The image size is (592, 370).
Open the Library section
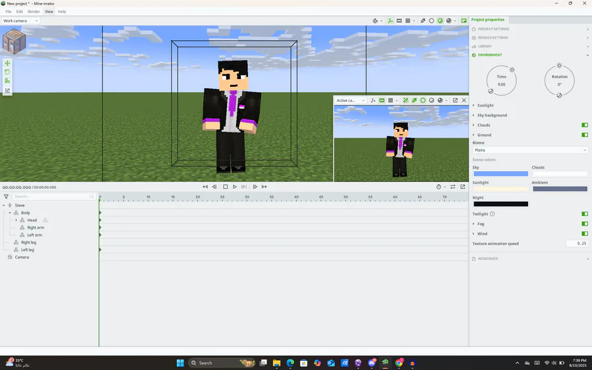point(530,47)
